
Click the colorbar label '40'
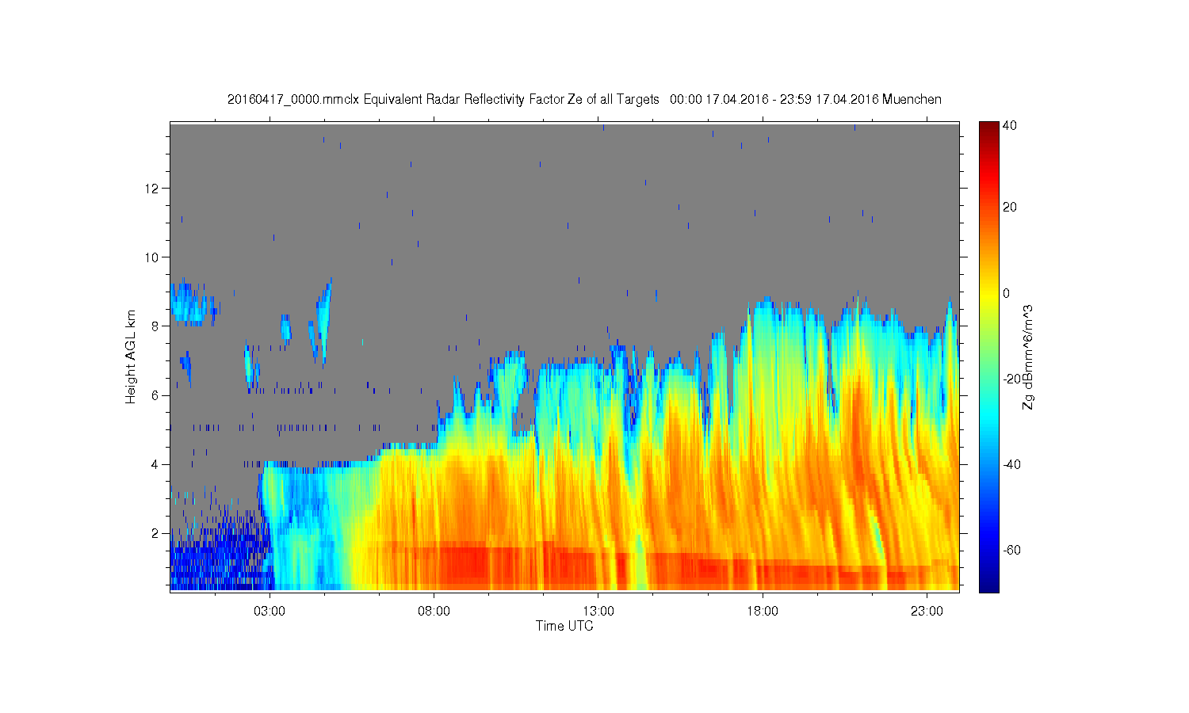pyautogui.click(x=1010, y=126)
